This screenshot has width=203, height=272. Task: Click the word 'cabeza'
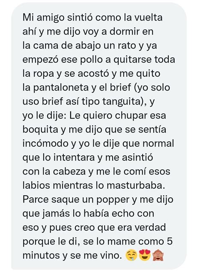69,172
